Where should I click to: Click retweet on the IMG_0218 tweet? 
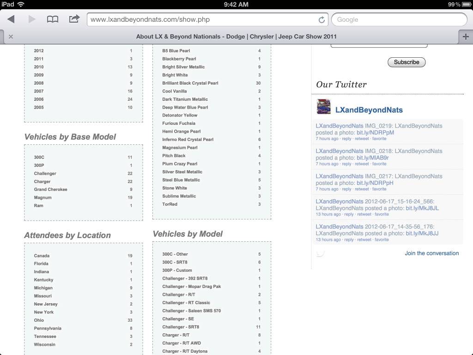click(x=362, y=164)
